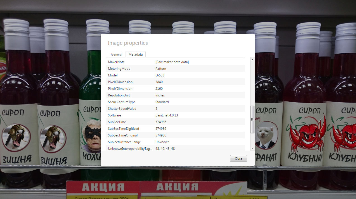Select the Metadata tab
Viewport: 356px width, 199px height.
point(136,54)
